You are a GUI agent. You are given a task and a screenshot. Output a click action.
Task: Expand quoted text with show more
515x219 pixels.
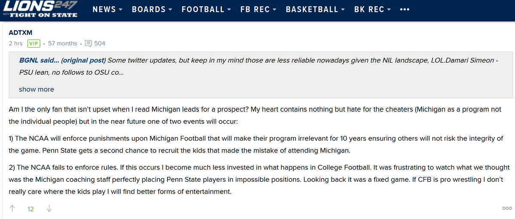pyautogui.click(x=37, y=89)
